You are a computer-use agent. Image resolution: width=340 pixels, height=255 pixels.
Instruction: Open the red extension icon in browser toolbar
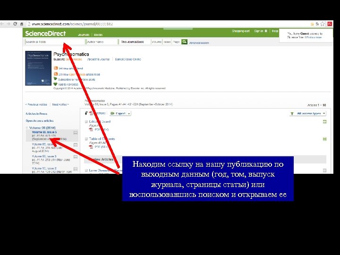click(x=330, y=24)
